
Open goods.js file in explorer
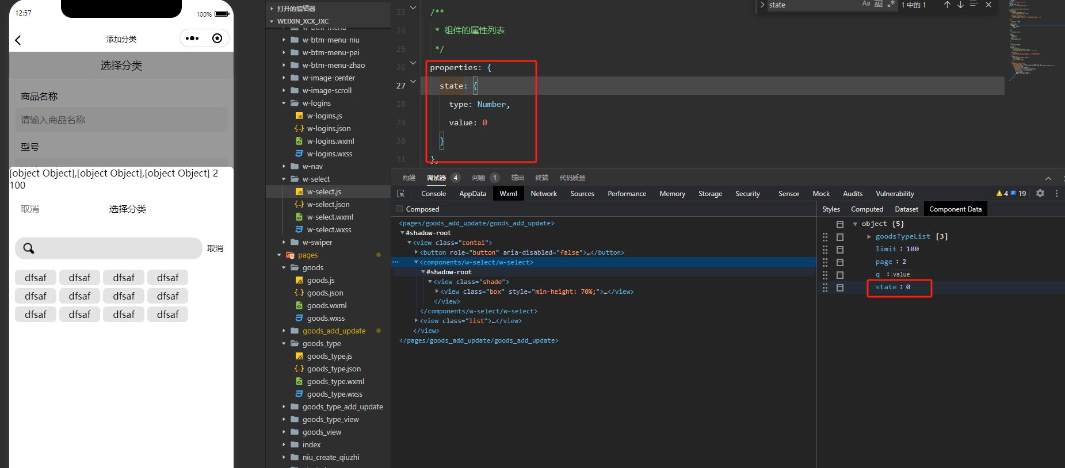click(320, 280)
